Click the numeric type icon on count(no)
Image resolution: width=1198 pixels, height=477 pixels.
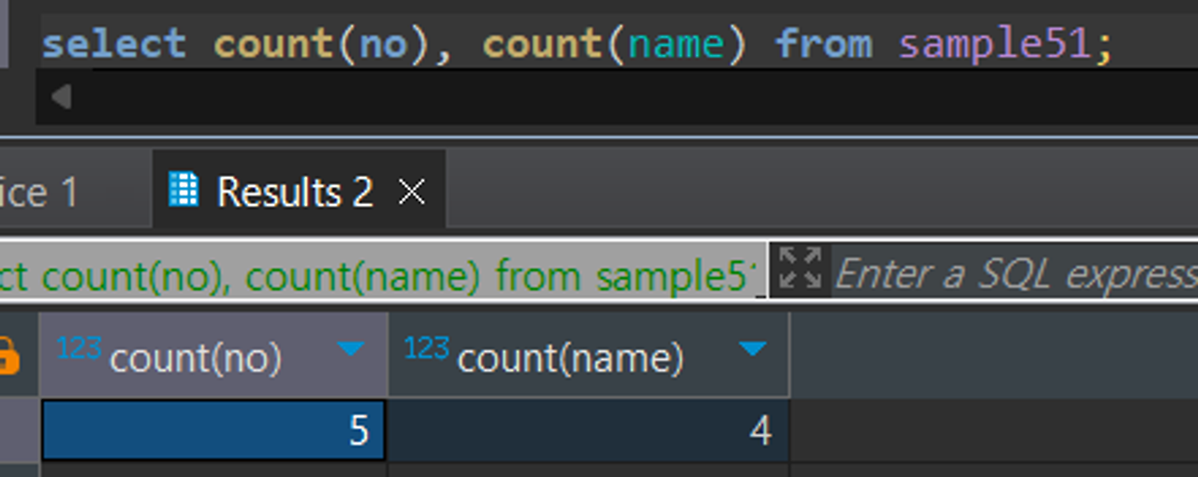tap(79, 348)
